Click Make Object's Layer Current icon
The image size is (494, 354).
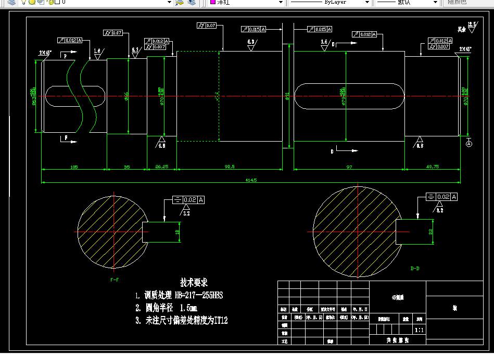tap(180, 2)
